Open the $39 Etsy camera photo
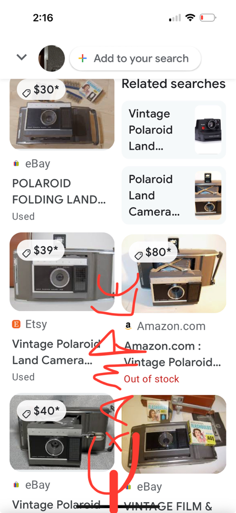This screenshot has height=513, width=236. 62,272
